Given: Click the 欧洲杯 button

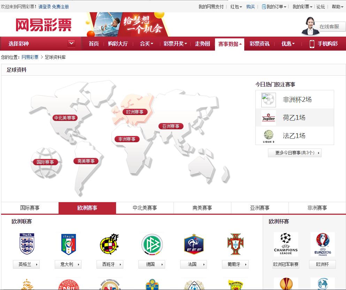Looking at the screenshot, I should [322, 264].
